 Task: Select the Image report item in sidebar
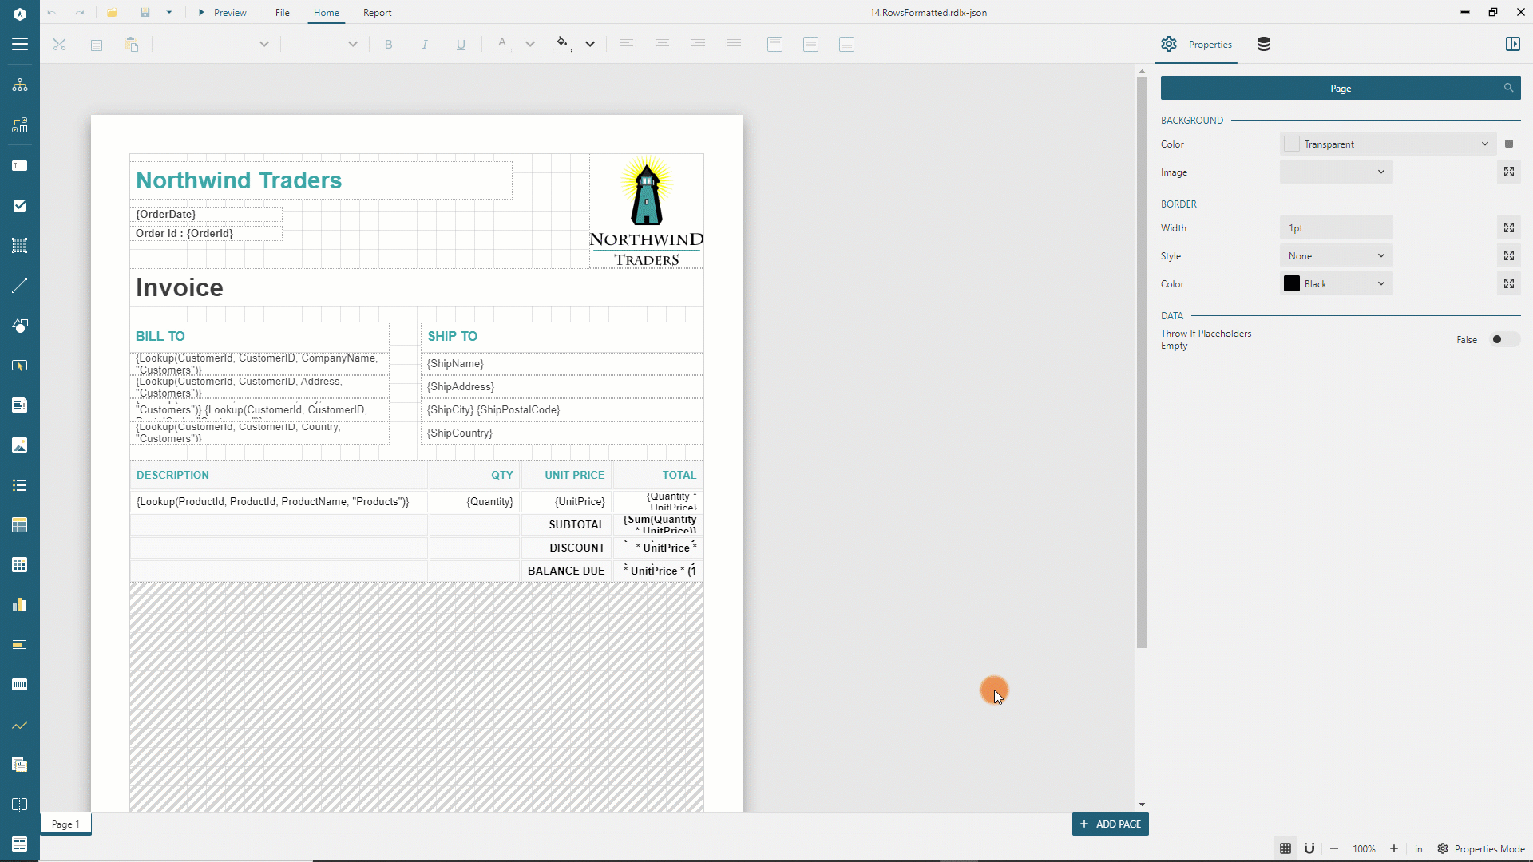click(20, 445)
